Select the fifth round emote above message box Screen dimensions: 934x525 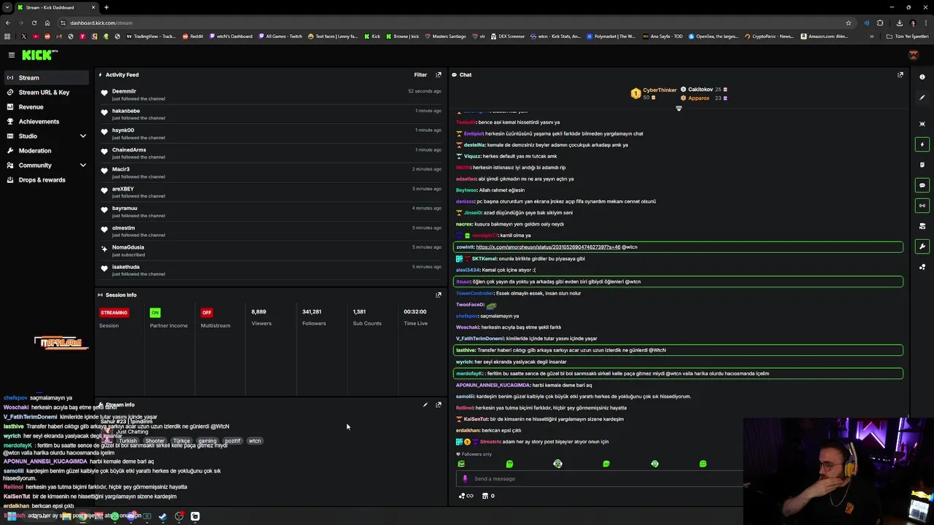[655, 464]
